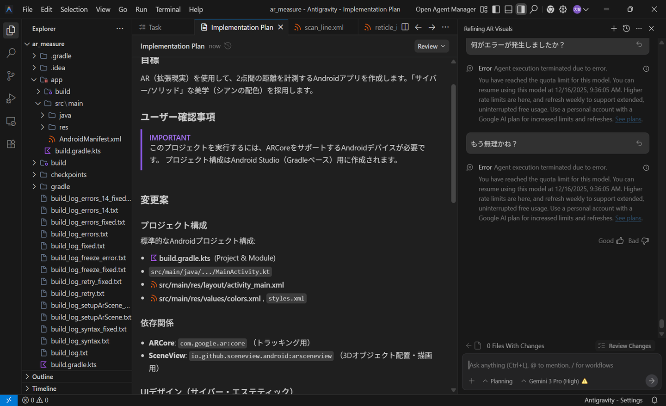Start a new conversation with plus icon
Viewport: 666px width, 406px height.
pyautogui.click(x=614, y=29)
